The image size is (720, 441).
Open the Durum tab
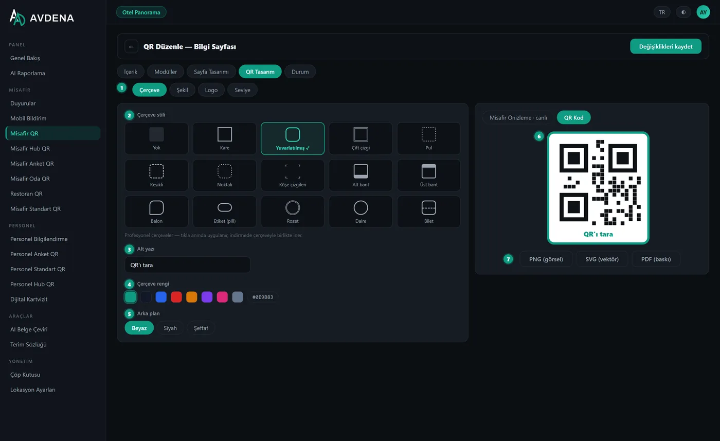[300, 72]
